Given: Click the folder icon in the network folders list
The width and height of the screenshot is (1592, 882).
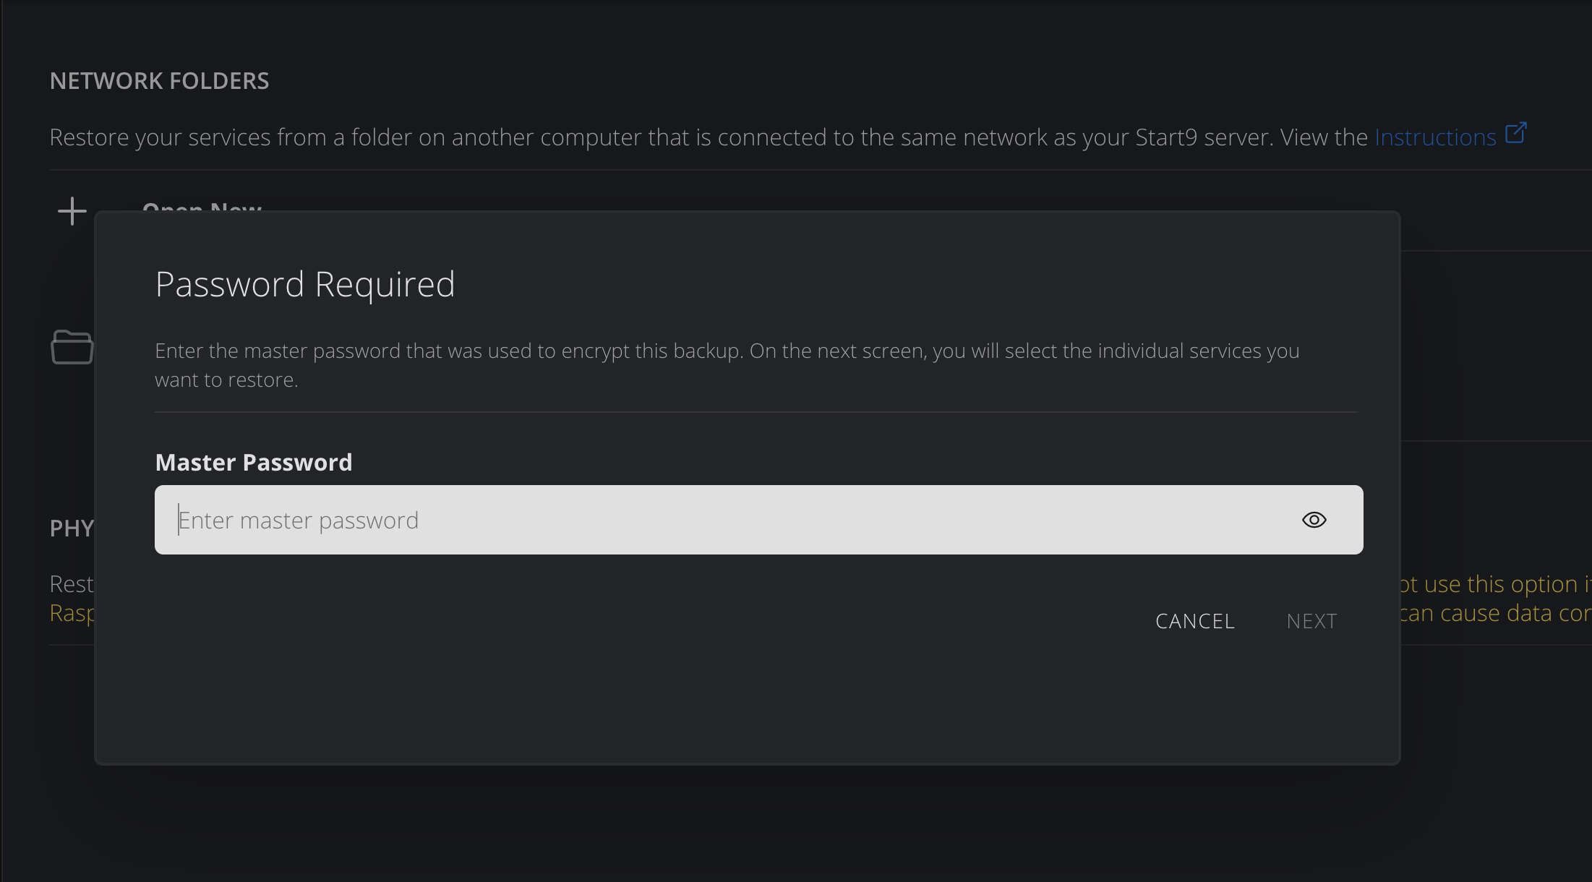Looking at the screenshot, I should [72, 348].
